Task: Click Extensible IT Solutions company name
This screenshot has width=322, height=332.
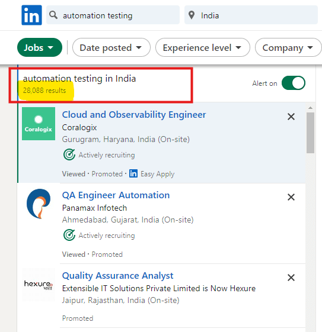Action: (159, 289)
